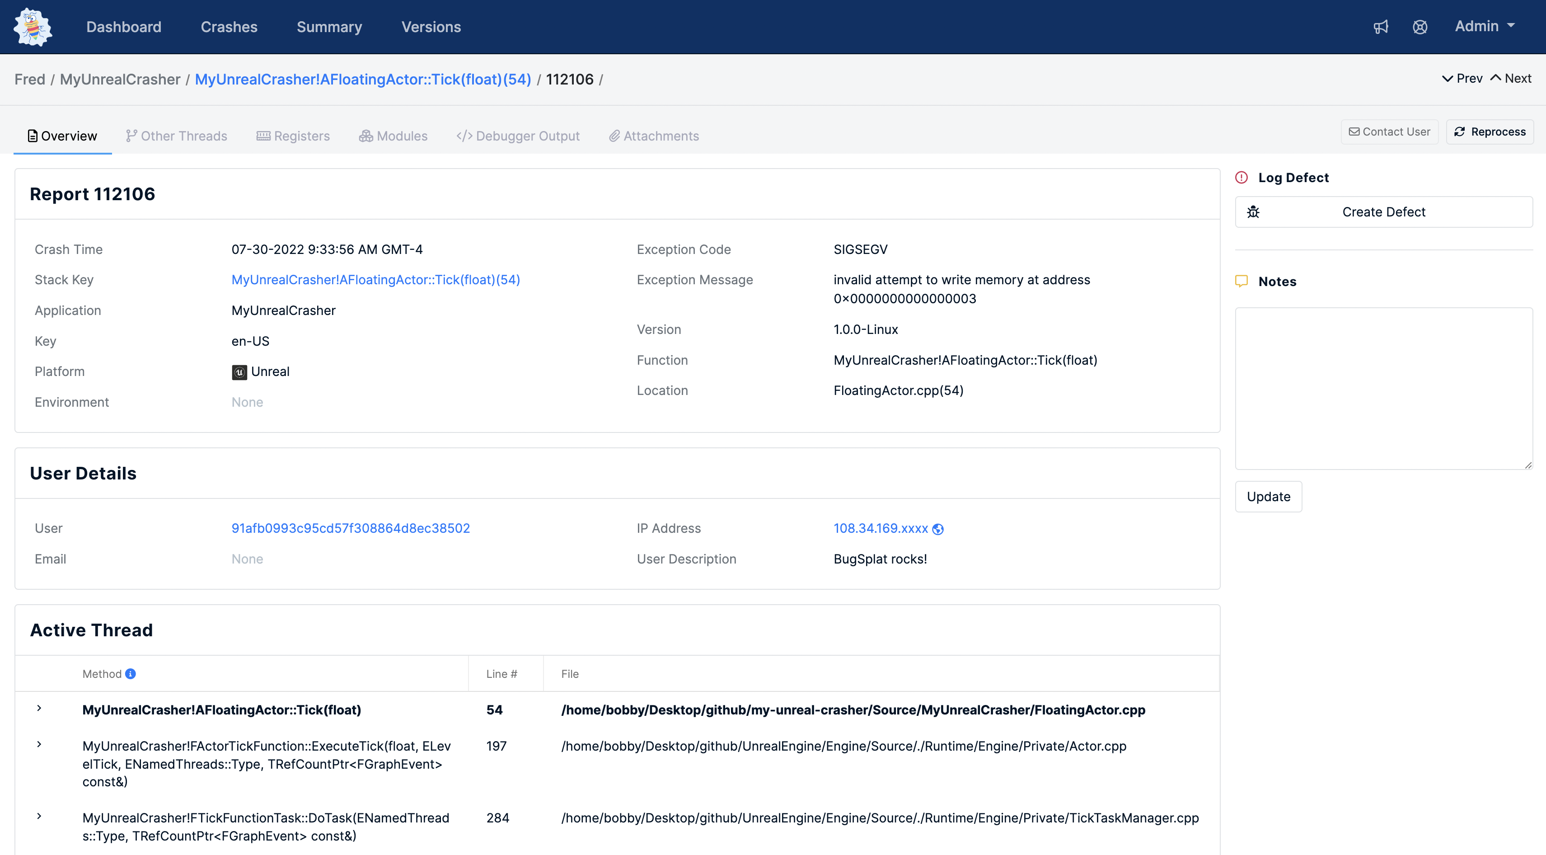
Task: Switch to the Other Threads tab
Action: (177, 136)
